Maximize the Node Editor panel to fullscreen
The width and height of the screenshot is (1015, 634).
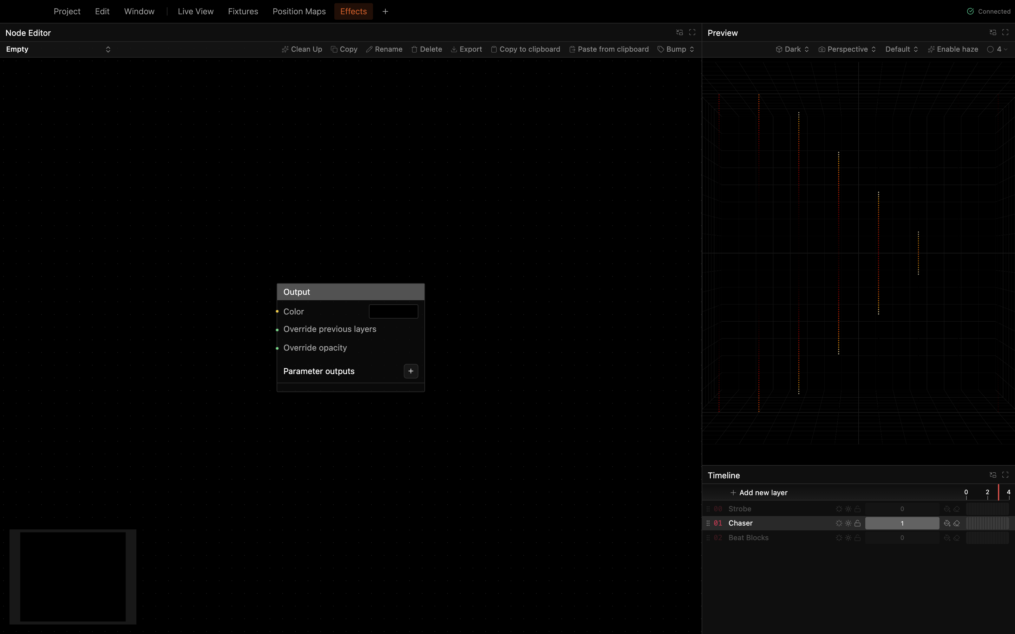692,32
